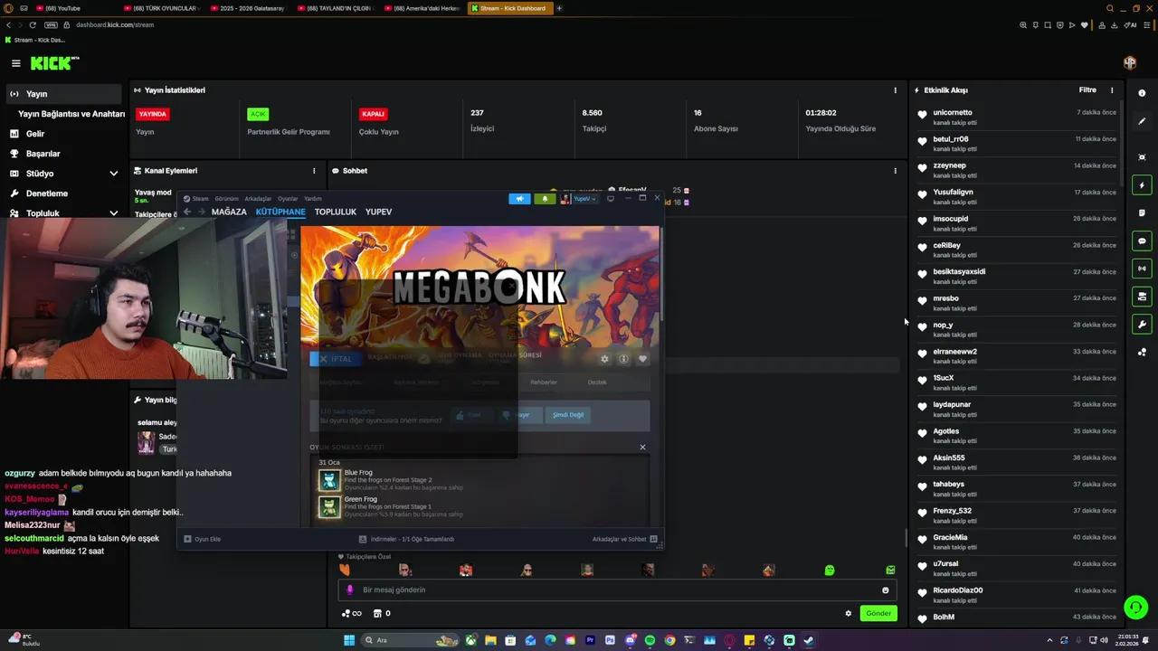
Task: Open chat settings gear next to Gönder
Action: pos(849,613)
